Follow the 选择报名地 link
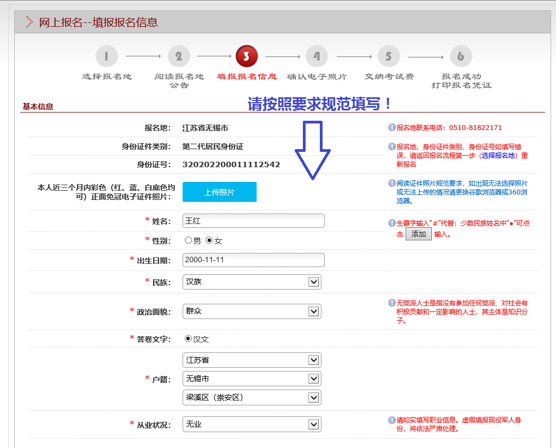 [498, 156]
